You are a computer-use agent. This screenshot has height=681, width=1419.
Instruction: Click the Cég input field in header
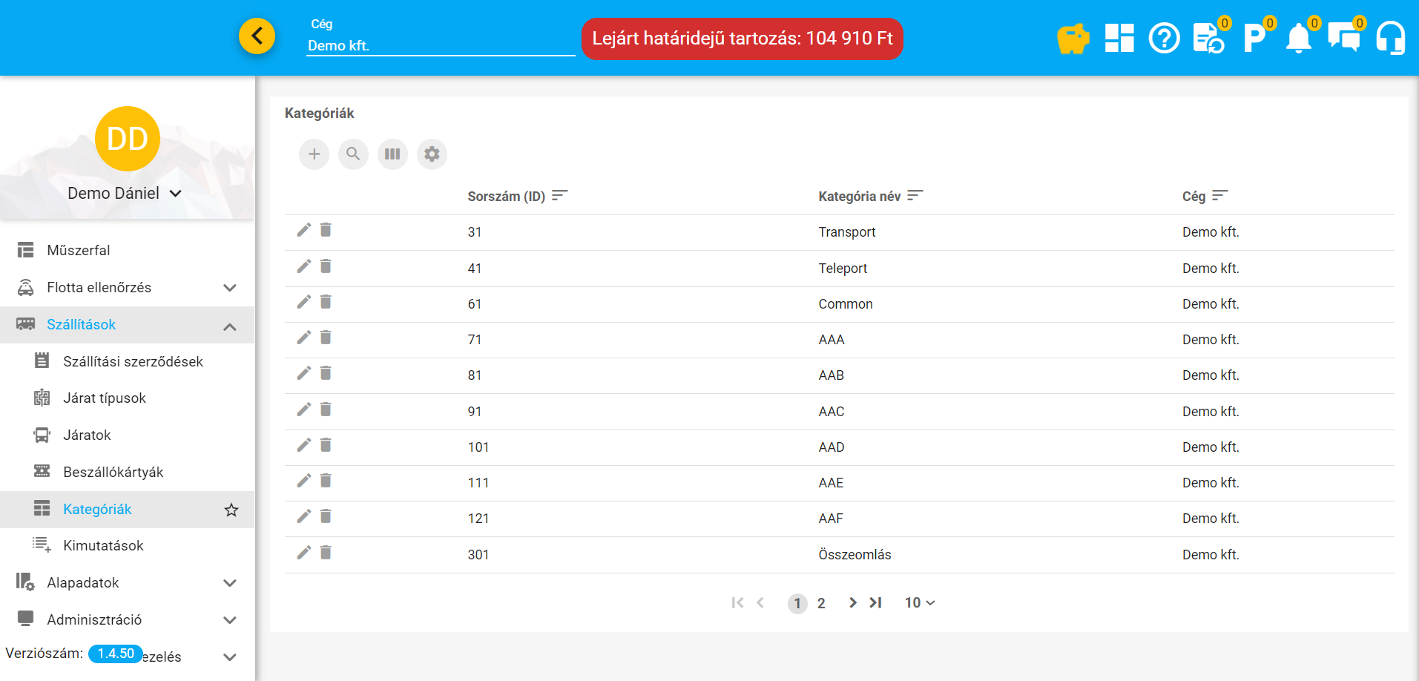coord(440,45)
